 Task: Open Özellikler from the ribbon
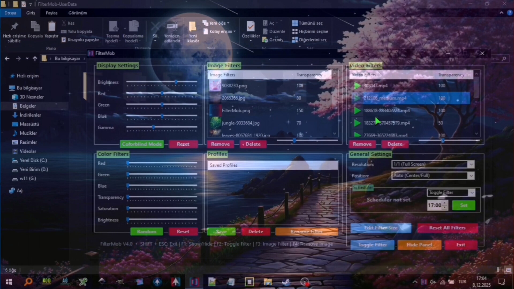[x=251, y=27]
